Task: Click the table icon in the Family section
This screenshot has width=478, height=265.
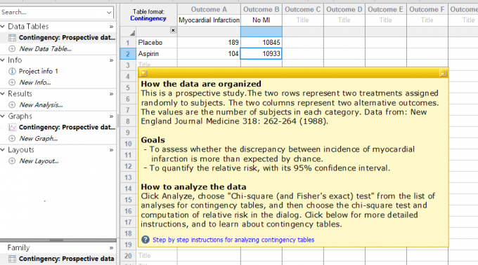Action: click(x=12, y=259)
